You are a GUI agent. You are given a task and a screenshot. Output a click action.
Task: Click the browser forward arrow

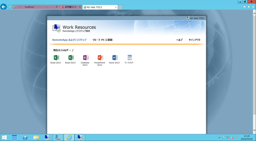pos(10,7)
